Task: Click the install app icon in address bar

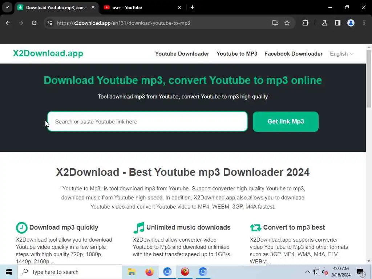Action: pos(275,23)
